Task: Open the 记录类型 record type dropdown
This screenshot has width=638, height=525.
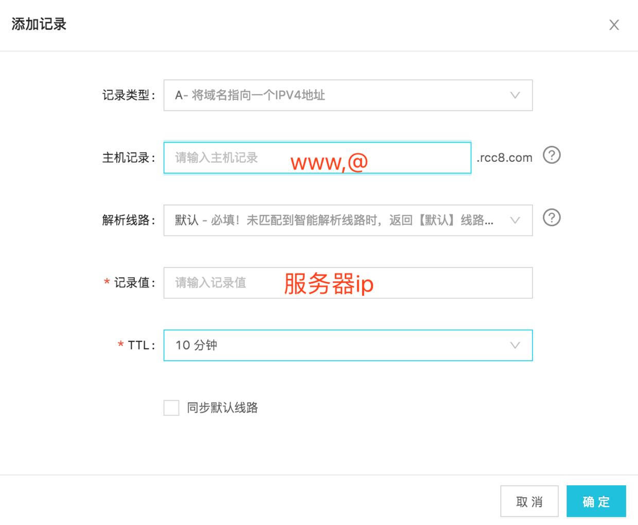Action: point(347,95)
